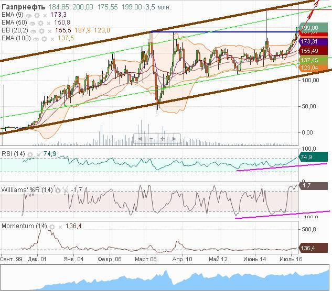Click the Янв. 04 date on time axis

pos(73,259)
